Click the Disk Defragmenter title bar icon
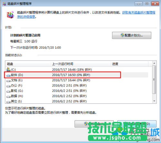 coord(4,4)
